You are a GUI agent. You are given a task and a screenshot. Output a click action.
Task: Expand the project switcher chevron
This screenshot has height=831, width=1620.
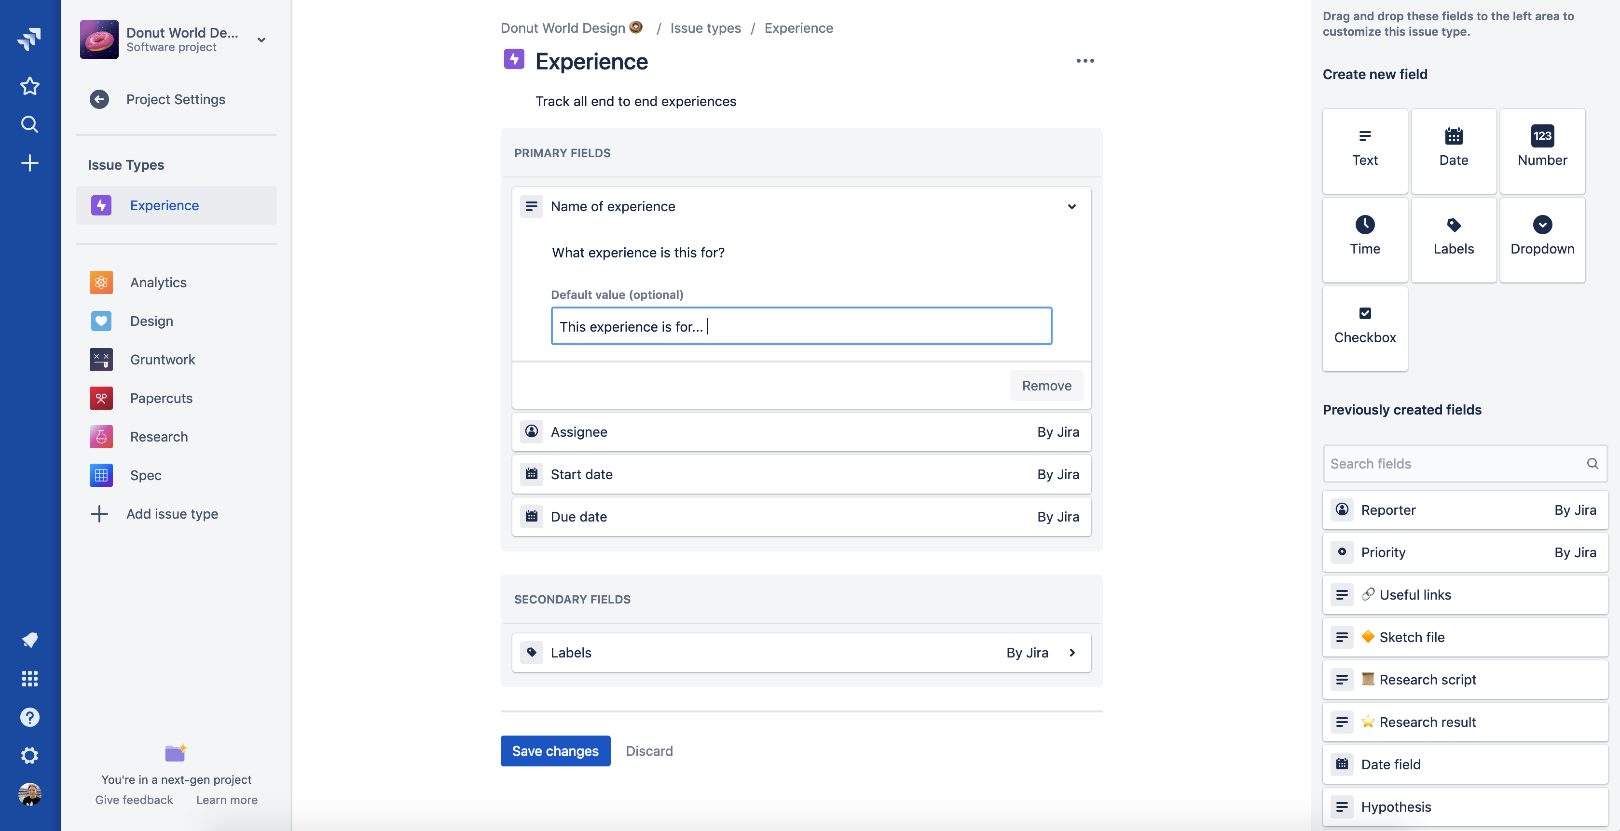point(261,40)
